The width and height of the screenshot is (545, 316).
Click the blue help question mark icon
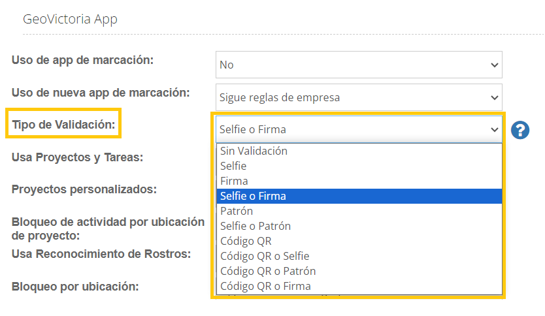pyautogui.click(x=520, y=130)
